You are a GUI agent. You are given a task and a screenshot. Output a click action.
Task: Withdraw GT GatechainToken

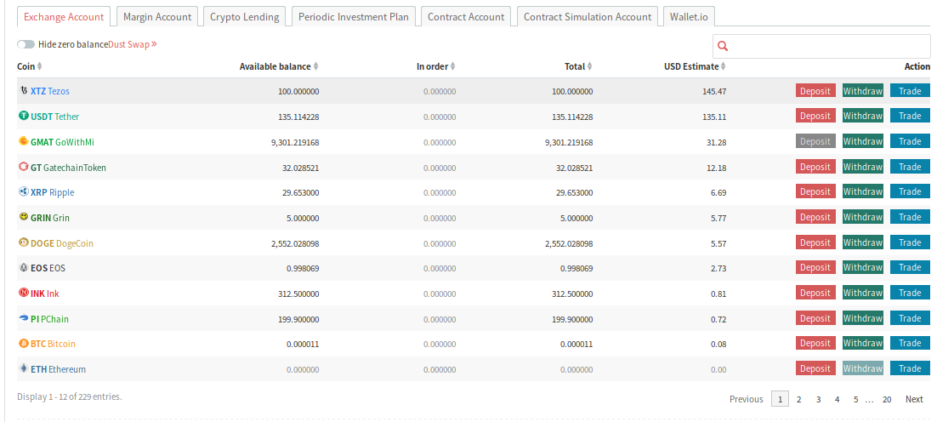pyautogui.click(x=863, y=167)
